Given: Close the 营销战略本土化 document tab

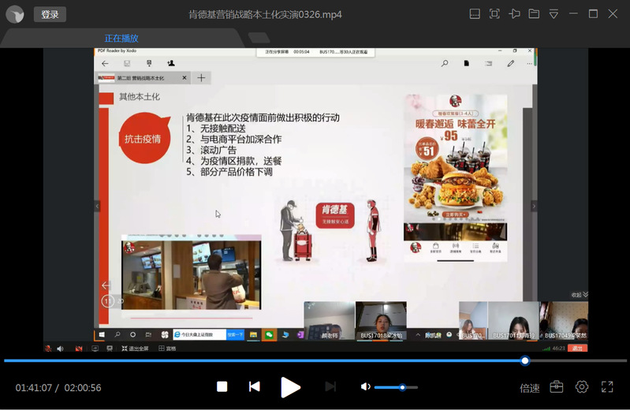Looking at the screenshot, I should point(185,77).
